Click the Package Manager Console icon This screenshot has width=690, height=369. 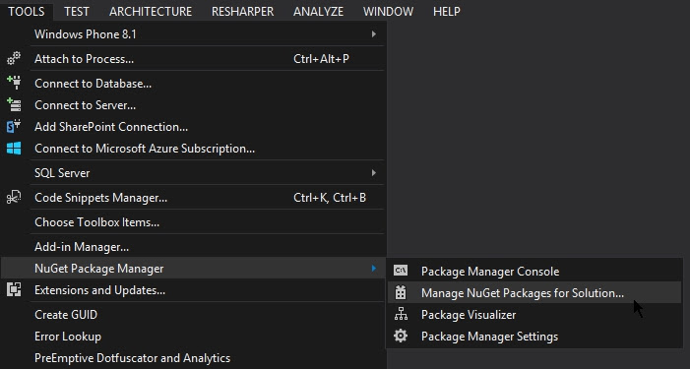point(401,271)
